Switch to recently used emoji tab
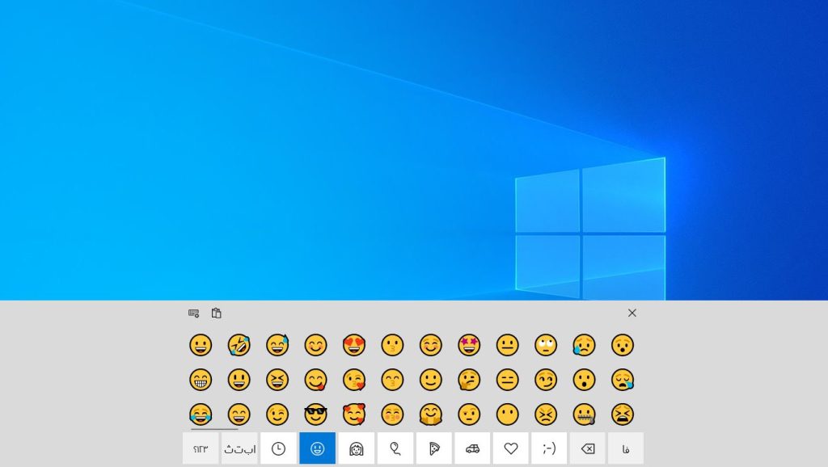The image size is (828, 467). pyautogui.click(x=278, y=448)
